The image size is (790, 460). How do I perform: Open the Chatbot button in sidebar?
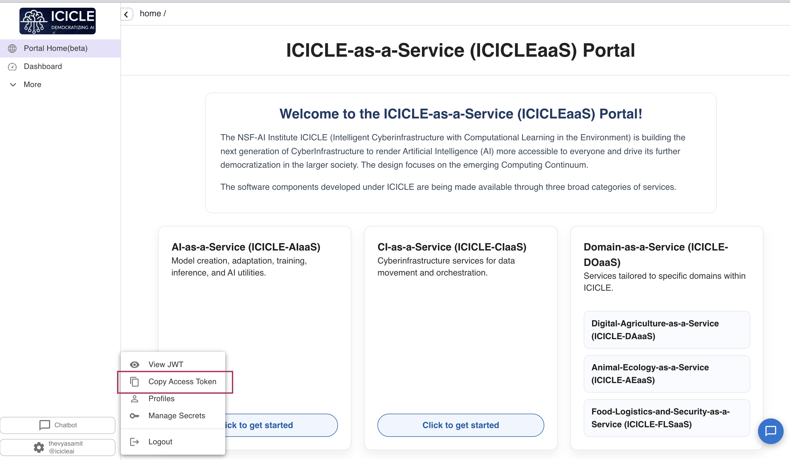[x=58, y=425]
